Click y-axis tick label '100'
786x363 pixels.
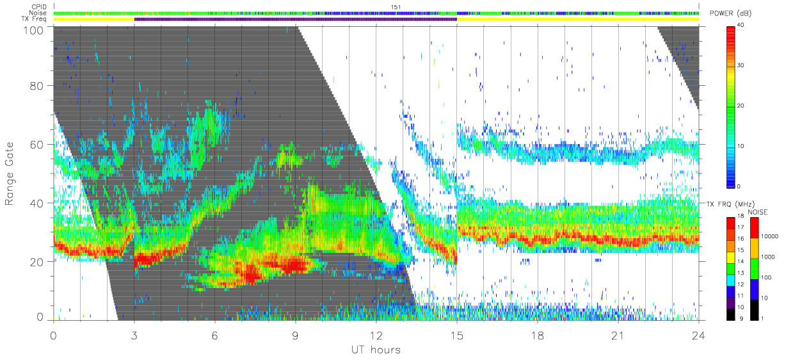(33, 30)
